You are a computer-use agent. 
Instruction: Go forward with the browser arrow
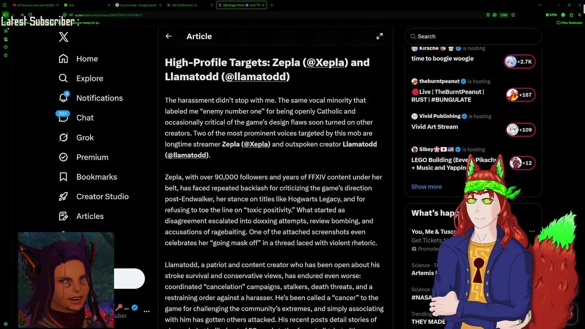coord(22,15)
